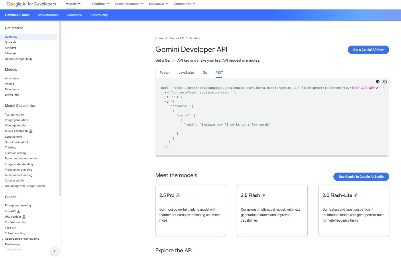The width and height of the screenshot is (401, 258).
Task: Open the Cookbook tab
Action: click(74, 15)
